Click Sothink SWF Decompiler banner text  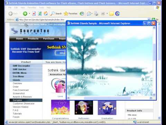(26, 50)
